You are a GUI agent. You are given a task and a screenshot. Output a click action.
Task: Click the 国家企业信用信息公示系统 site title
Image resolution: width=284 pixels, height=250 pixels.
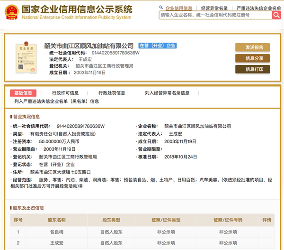point(77,9)
